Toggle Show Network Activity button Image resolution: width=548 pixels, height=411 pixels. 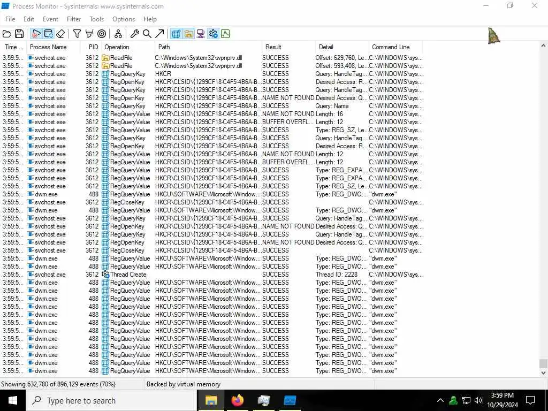point(201,34)
